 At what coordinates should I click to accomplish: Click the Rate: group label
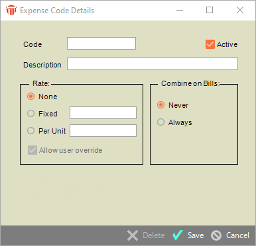point(41,83)
